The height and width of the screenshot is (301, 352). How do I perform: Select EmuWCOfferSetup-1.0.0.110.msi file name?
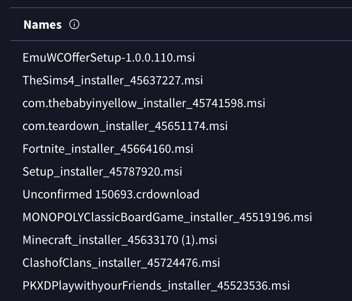109,57
